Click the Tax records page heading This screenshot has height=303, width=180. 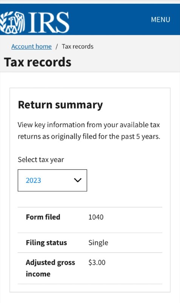click(37, 62)
